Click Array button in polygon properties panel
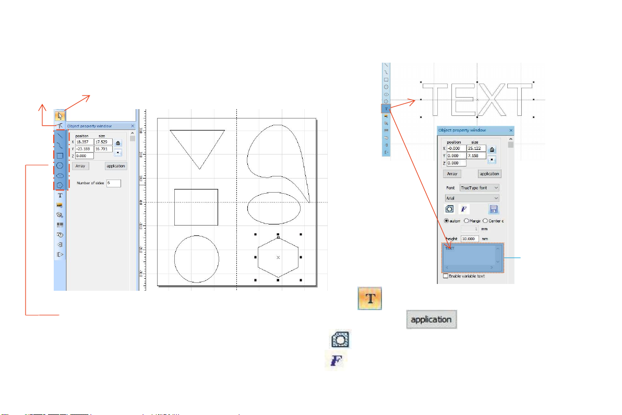The width and height of the screenshot is (622, 415). [x=80, y=166]
